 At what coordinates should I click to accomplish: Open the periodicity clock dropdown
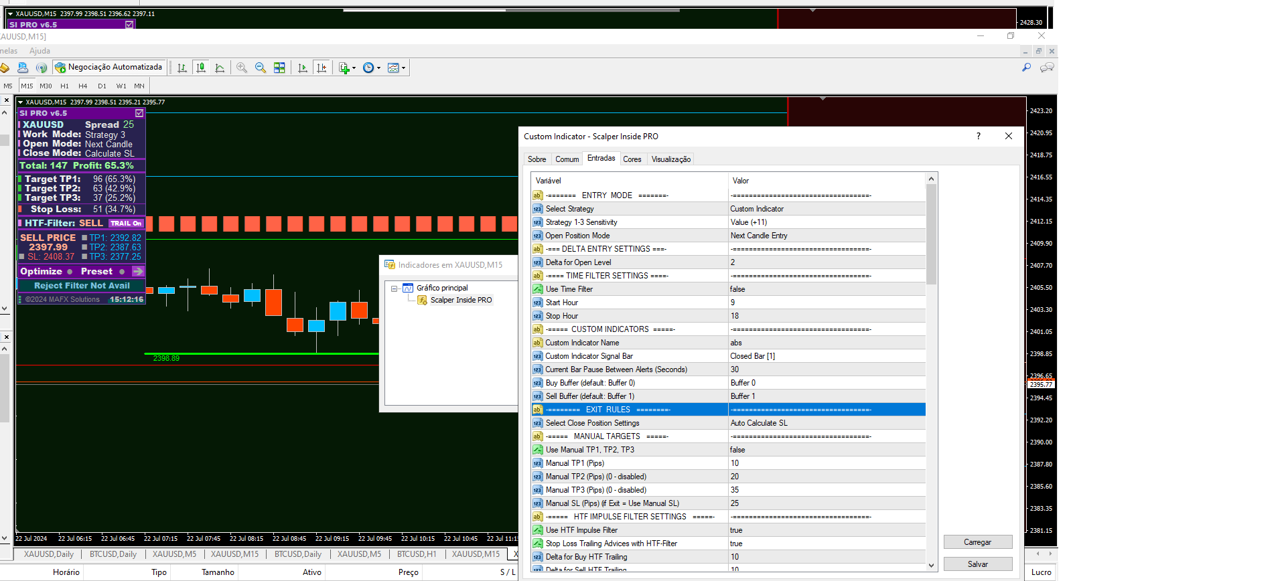[x=378, y=68]
